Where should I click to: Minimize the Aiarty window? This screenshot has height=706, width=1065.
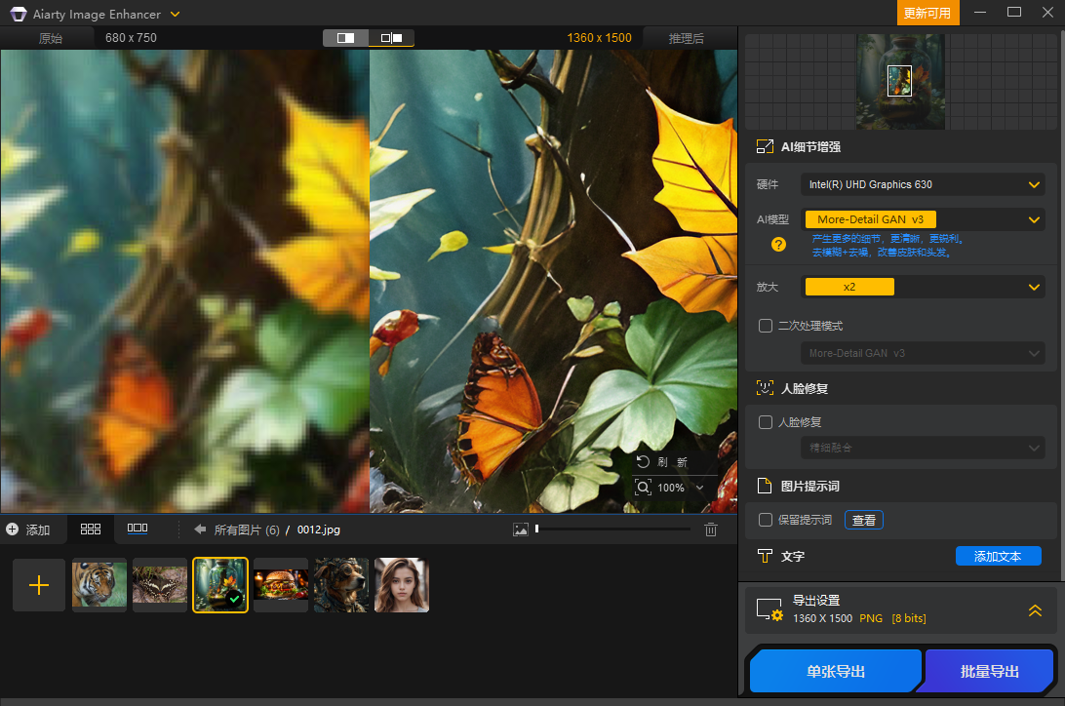[979, 13]
